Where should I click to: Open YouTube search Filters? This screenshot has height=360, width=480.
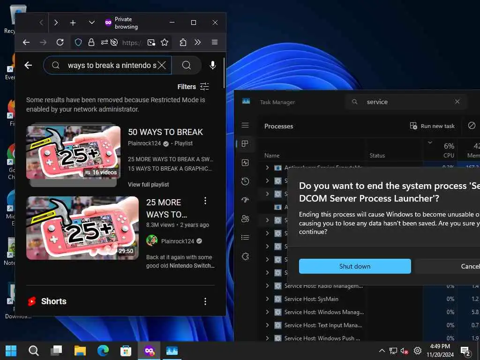click(x=193, y=87)
